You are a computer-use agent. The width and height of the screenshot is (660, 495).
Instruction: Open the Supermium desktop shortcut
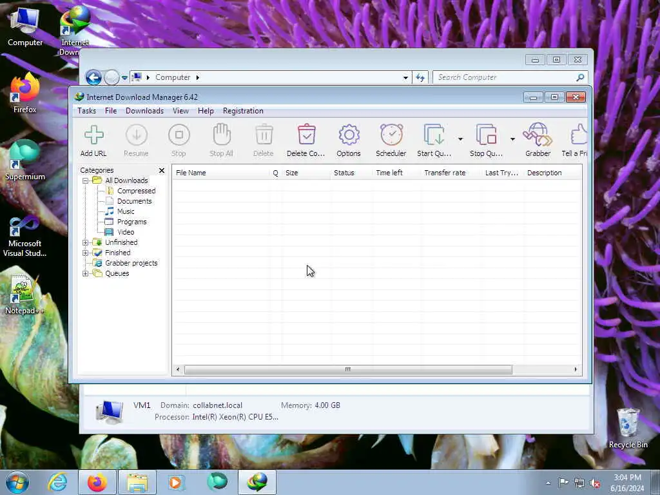pyautogui.click(x=25, y=160)
